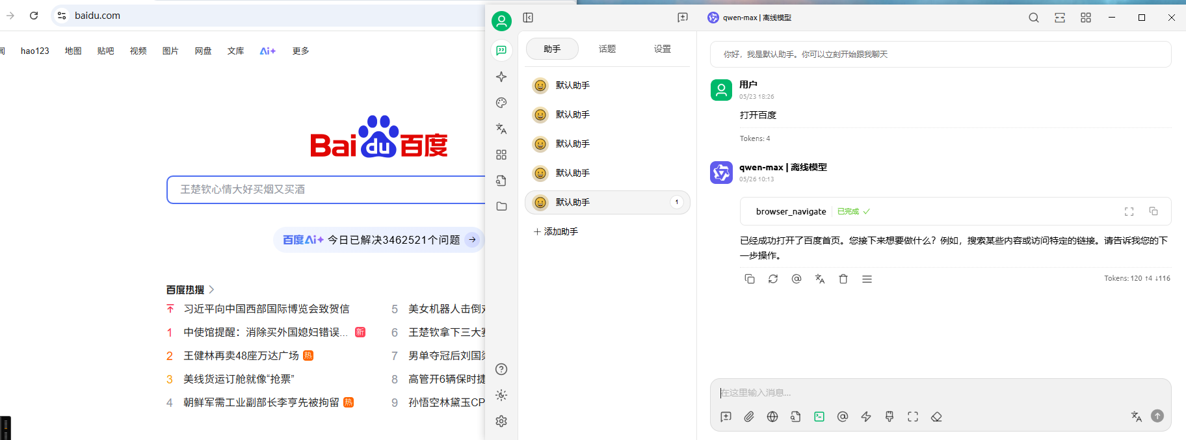Reload the Baidu page in browser
The image size is (1186, 440).
34,16
